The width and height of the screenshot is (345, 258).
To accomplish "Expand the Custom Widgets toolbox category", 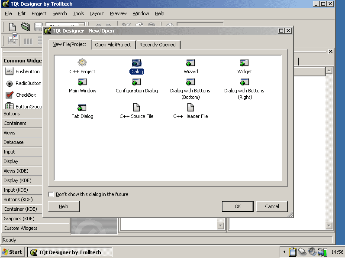I will click(35, 228).
